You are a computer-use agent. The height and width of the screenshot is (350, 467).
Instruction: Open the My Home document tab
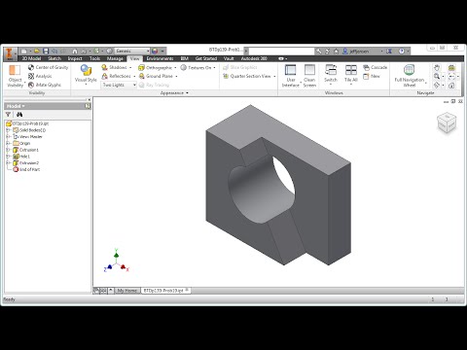coord(127,291)
